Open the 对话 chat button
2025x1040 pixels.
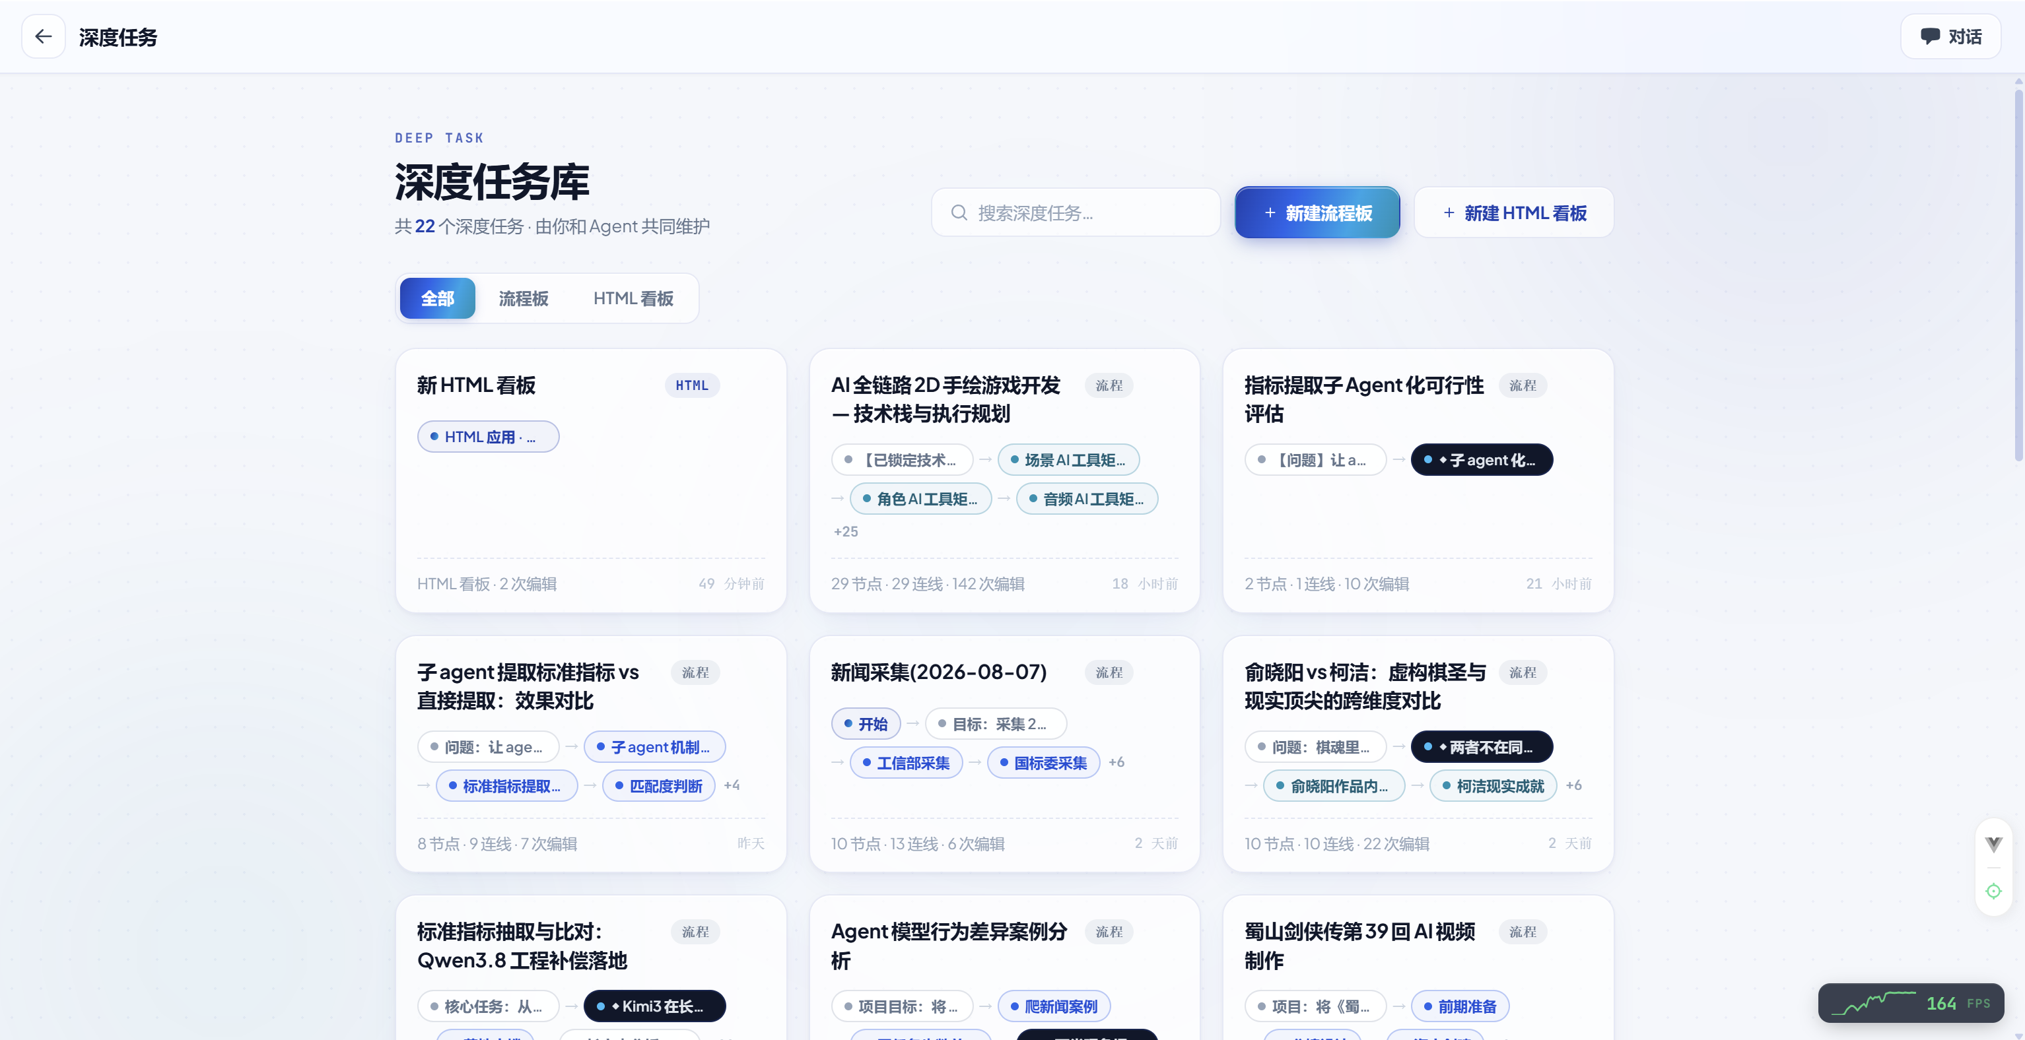(x=1950, y=37)
